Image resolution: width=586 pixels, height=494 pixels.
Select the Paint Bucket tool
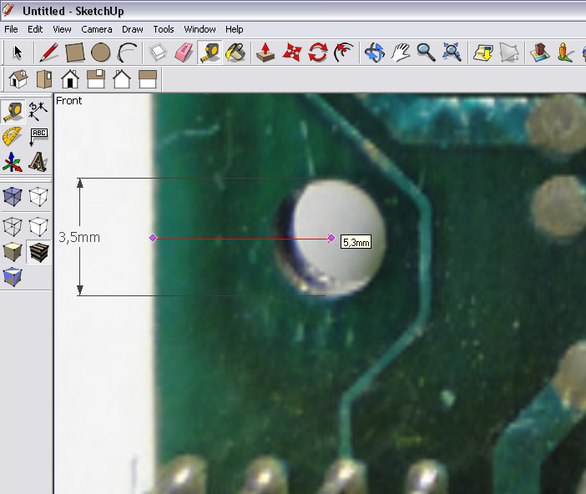pos(235,53)
